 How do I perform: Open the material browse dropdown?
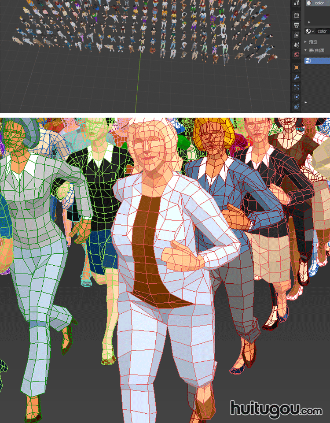310,31
